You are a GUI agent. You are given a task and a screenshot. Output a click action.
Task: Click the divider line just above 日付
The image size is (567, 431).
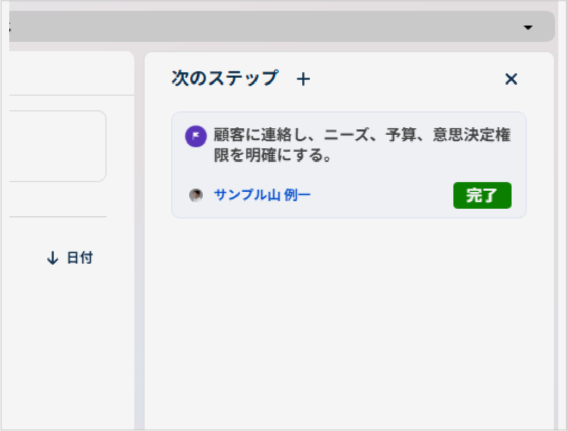point(54,217)
